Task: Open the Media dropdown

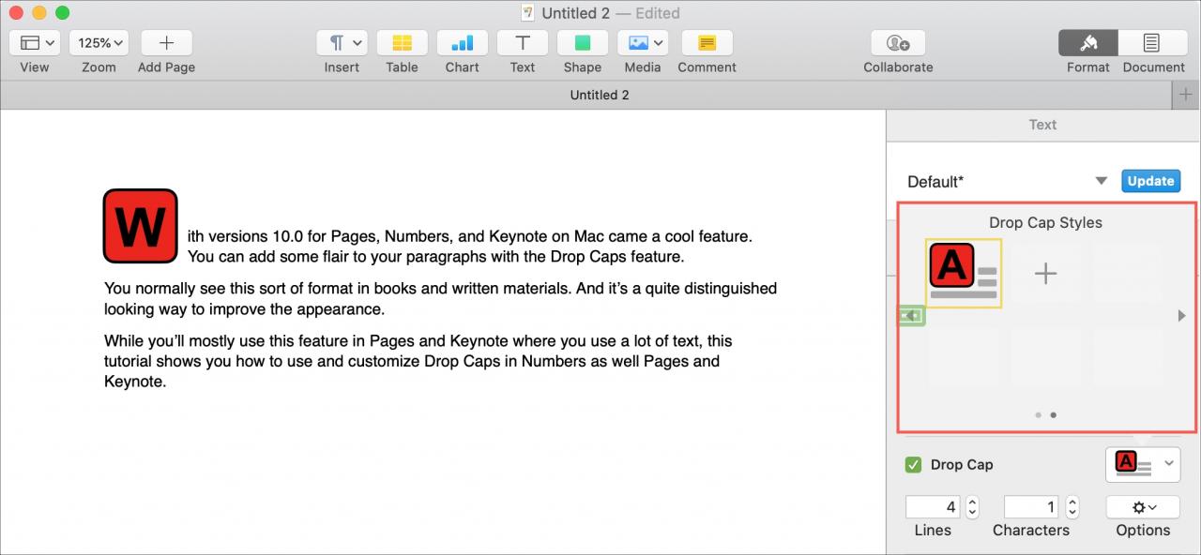Action: coord(643,43)
